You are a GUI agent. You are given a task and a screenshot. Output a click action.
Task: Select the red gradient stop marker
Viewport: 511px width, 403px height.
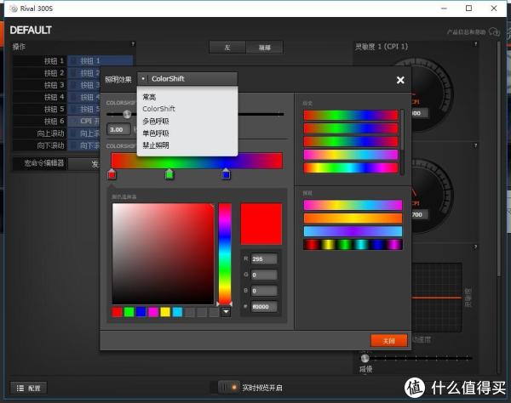point(112,174)
